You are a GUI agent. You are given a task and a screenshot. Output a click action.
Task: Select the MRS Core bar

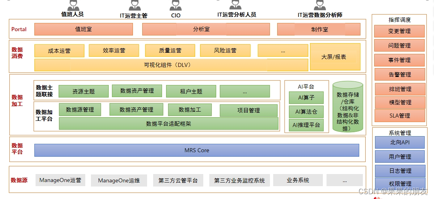click(x=197, y=150)
